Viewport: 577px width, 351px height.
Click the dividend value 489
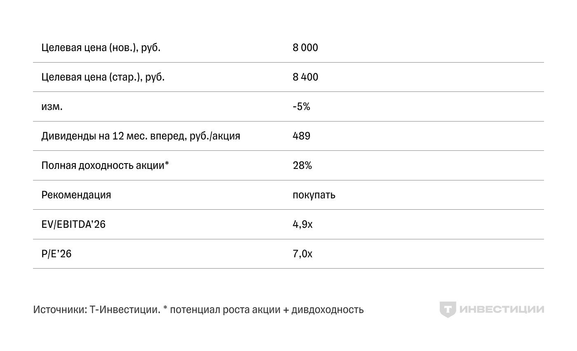point(301,136)
